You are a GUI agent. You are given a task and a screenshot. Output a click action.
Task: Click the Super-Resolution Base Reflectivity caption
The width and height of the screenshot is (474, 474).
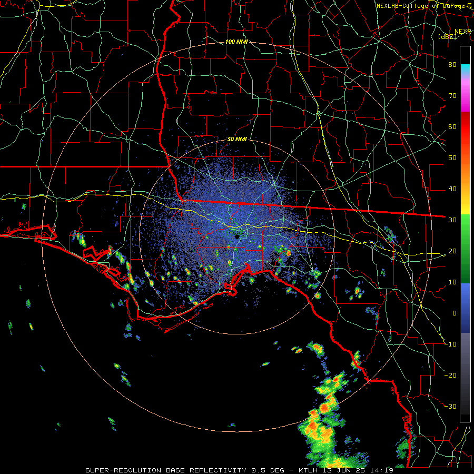(x=240, y=470)
